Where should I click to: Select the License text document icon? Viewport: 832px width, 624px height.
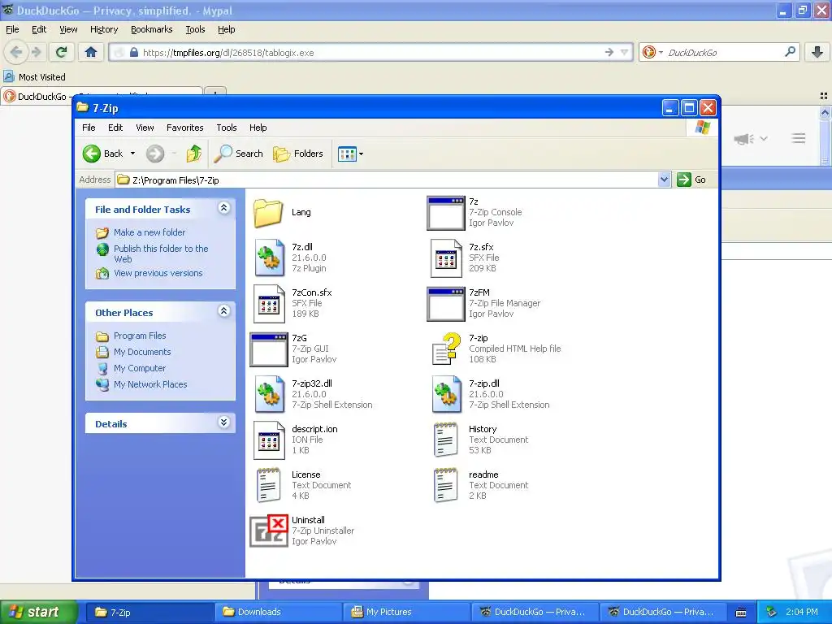268,486
